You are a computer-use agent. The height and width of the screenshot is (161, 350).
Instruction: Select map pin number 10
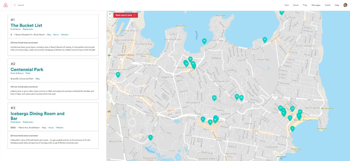[x=187, y=64]
